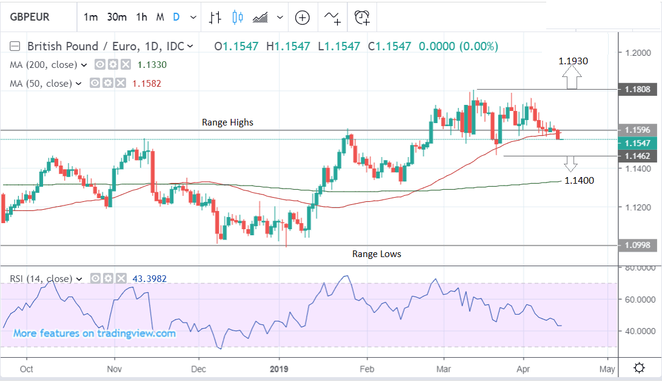Click the 2019 label on time axis
662x382 pixels.
click(279, 369)
